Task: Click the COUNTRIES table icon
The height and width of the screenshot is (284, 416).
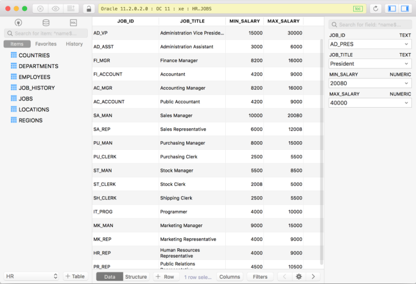Action: pos(14,55)
